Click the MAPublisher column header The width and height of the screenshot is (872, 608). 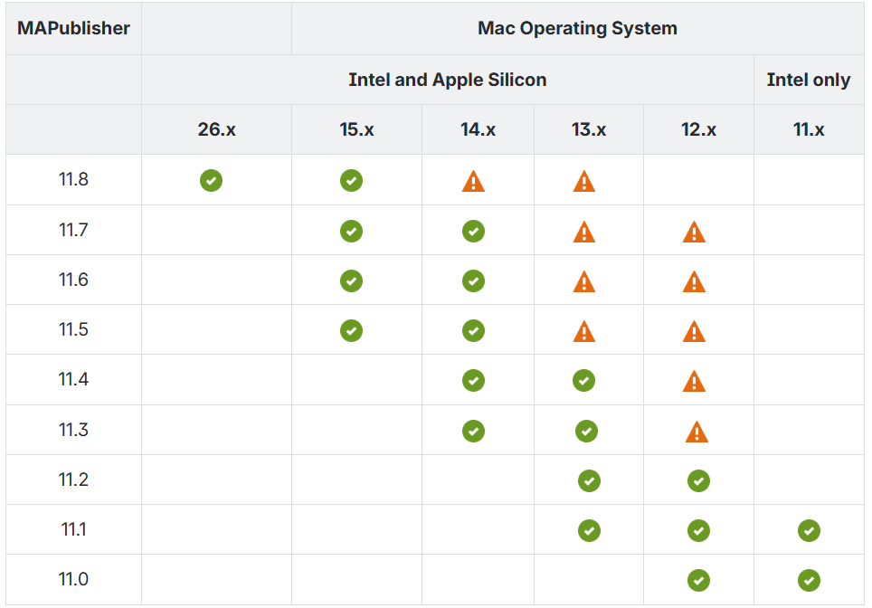(73, 28)
